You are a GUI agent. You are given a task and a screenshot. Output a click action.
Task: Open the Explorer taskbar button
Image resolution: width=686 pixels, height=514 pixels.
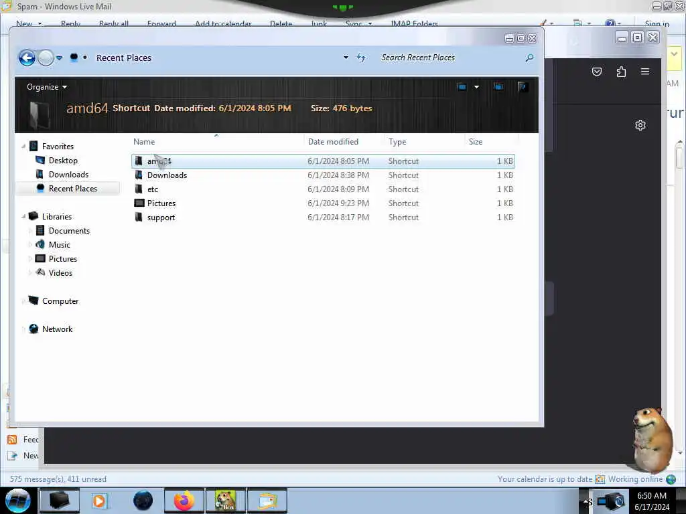pos(60,501)
